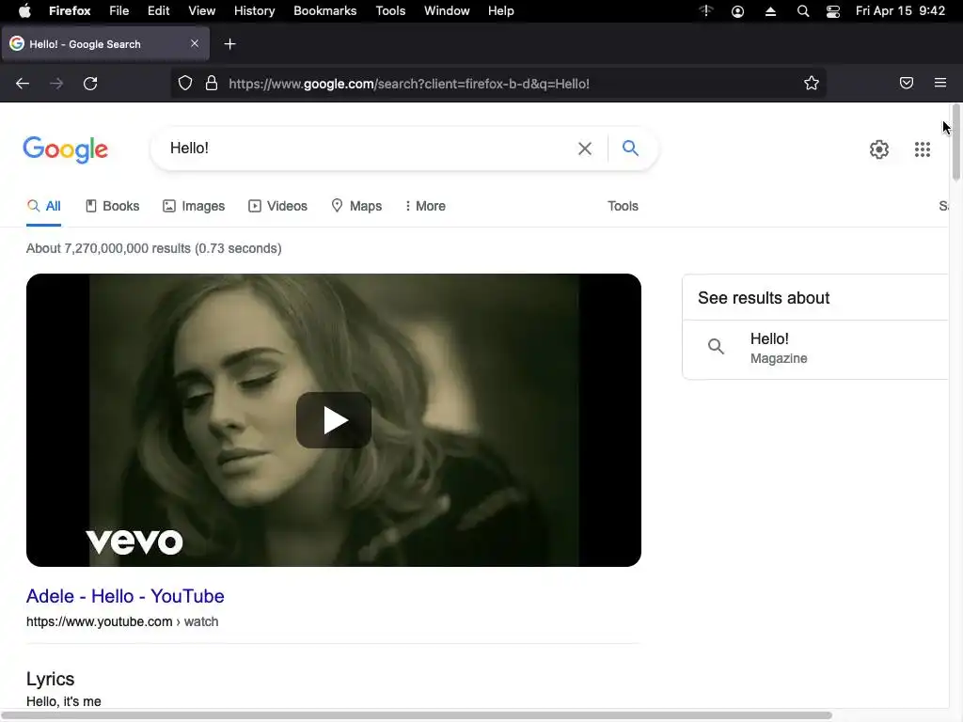Screen dimensions: 963x722
Task: Click the date and time in menu bar
Action: click(x=900, y=11)
